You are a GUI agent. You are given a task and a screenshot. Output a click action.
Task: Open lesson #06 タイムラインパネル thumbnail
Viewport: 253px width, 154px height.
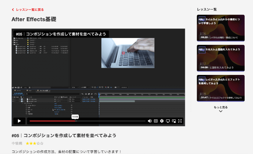[x=221, y=28]
